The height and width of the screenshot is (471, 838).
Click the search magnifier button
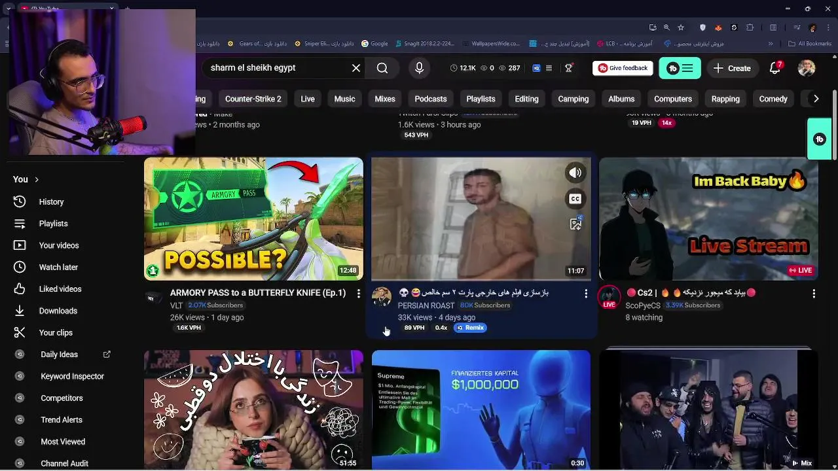click(382, 68)
